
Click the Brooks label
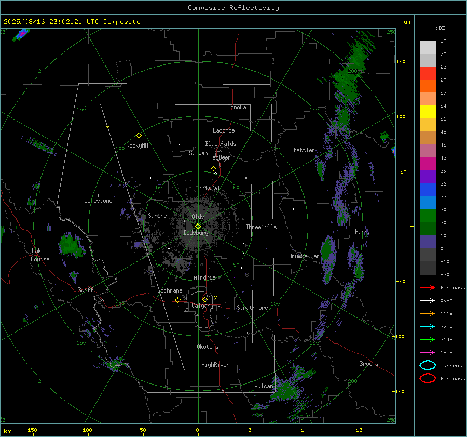coord(369,364)
